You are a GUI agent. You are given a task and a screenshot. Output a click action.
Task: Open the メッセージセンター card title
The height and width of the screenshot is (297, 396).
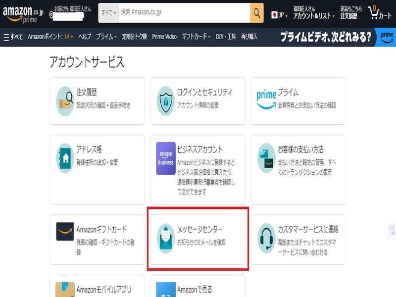coord(200,230)
